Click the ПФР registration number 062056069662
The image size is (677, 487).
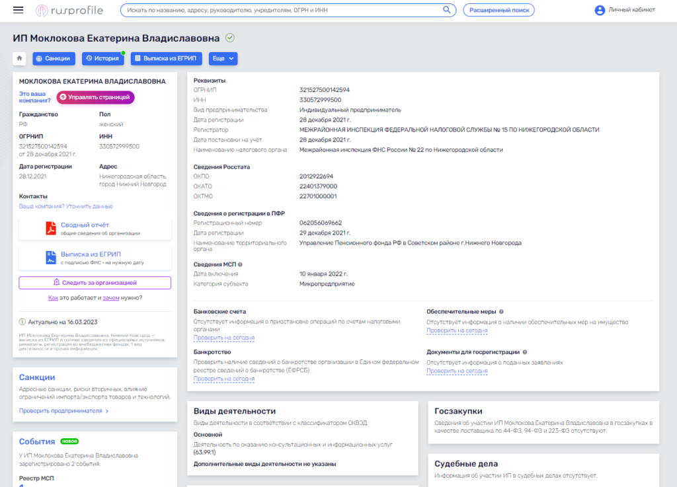click(x=321, y=223)
